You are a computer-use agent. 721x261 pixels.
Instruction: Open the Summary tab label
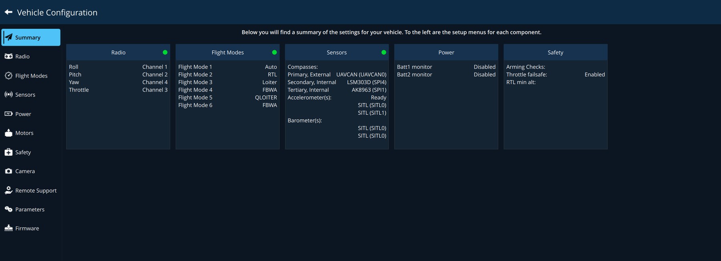coord(28,38)
